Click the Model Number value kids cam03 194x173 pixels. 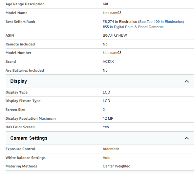112,53
